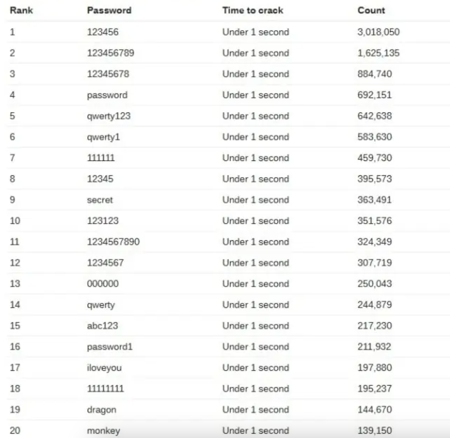This screenshot has width=450, height=438.
Task: Click the Rank column header
Action: tap(21, 10)
